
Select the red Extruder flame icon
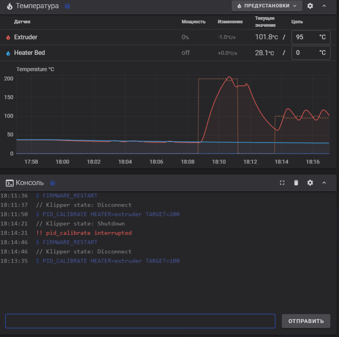[x=8, y=37]
